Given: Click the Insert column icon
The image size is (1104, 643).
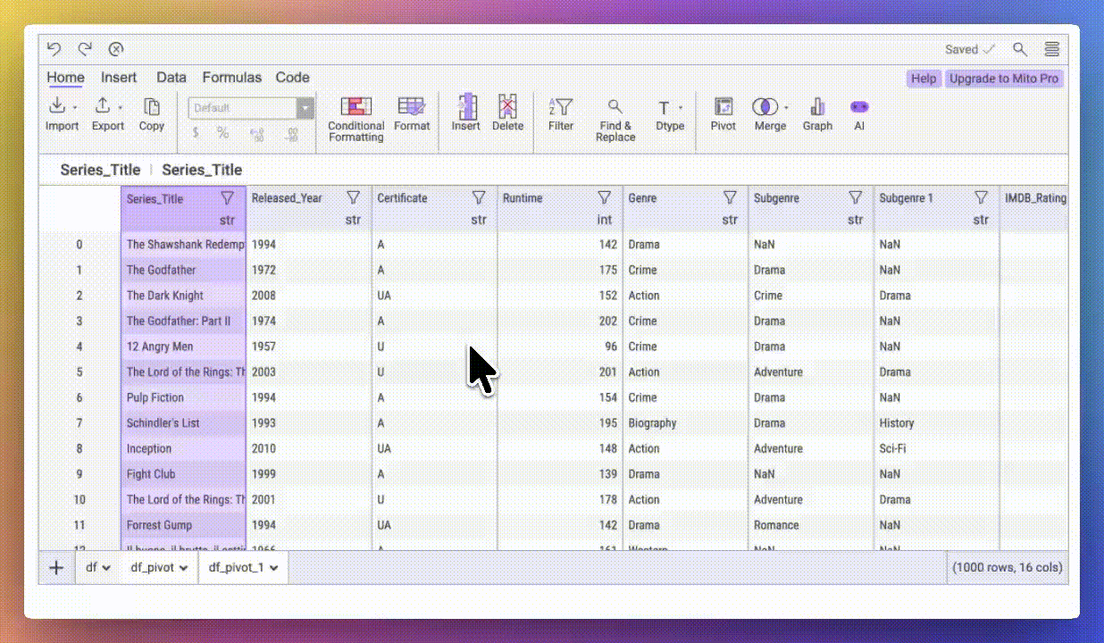Looking at the screenshot, I should pos(465,113).
